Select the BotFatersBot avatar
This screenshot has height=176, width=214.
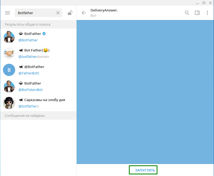click(x=9, y=86)
